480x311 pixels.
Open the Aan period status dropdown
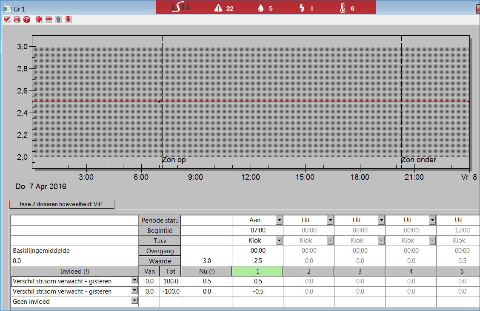click(x=279, y=220)
